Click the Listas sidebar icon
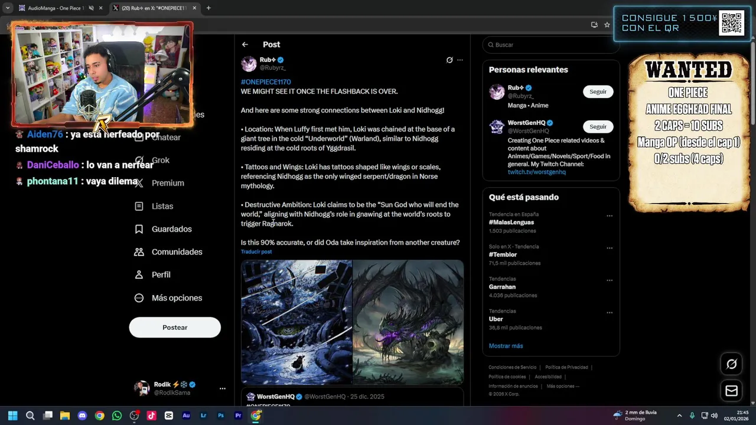Viewport: 756px width, 425px height. click(139, 206)
